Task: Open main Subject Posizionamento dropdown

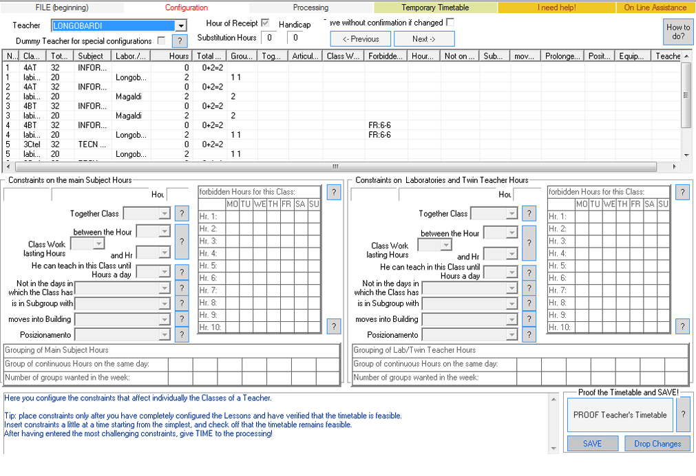Action: 165,334
